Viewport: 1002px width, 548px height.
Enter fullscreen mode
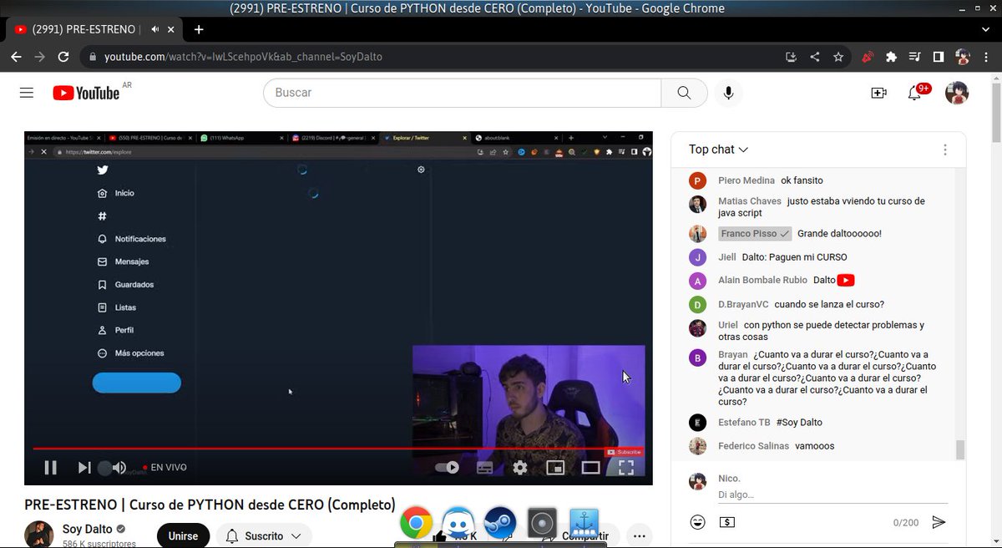(x=626, y=468)
